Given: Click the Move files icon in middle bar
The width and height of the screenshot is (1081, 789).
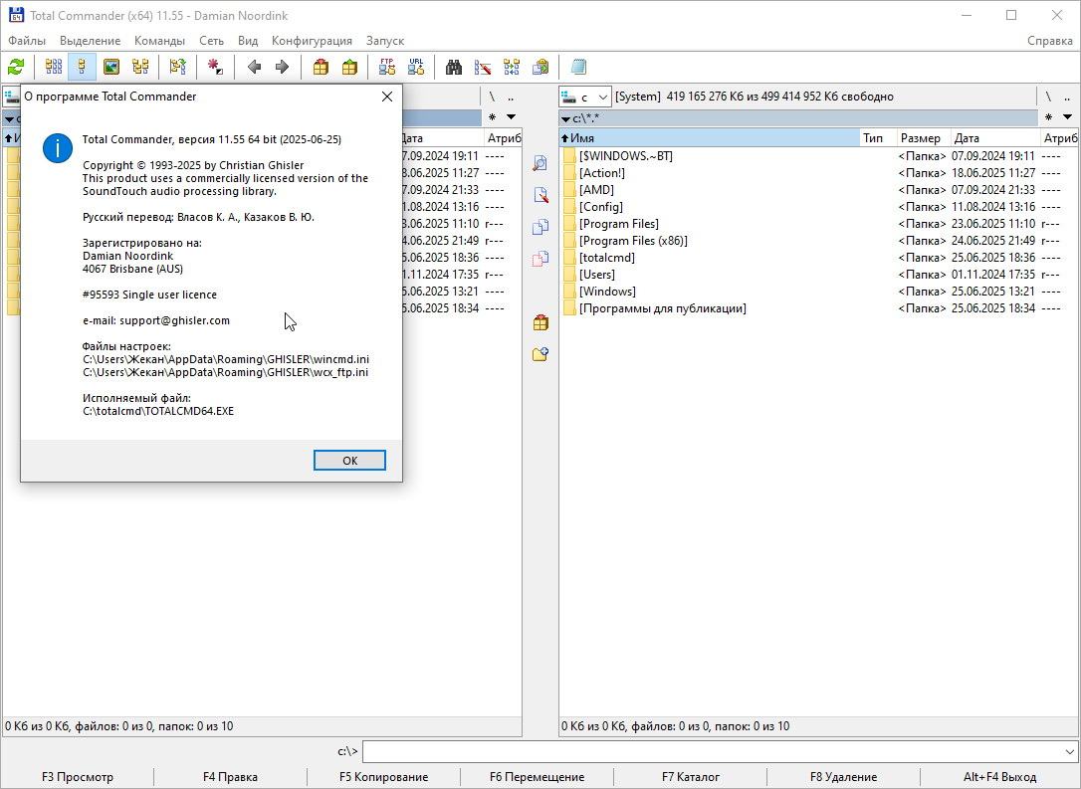Looking at the screenshot, I should [x=540, y=259].
